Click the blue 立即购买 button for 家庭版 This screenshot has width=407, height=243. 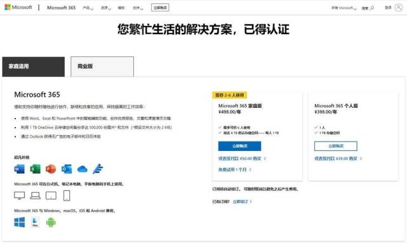(x=239, y=146)
